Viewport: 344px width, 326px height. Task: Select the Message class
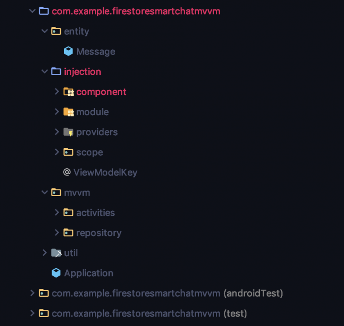96,52
